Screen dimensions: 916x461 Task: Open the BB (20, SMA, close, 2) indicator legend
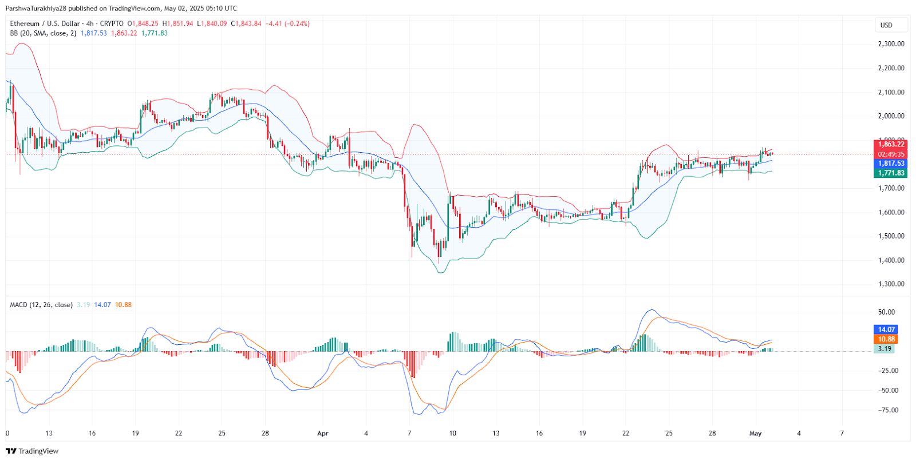click(43, 33)
